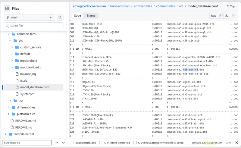The image size is (241, 148).
Task: Open the armbian-files breadcrumb link
Action: click(x=143, y=6)
